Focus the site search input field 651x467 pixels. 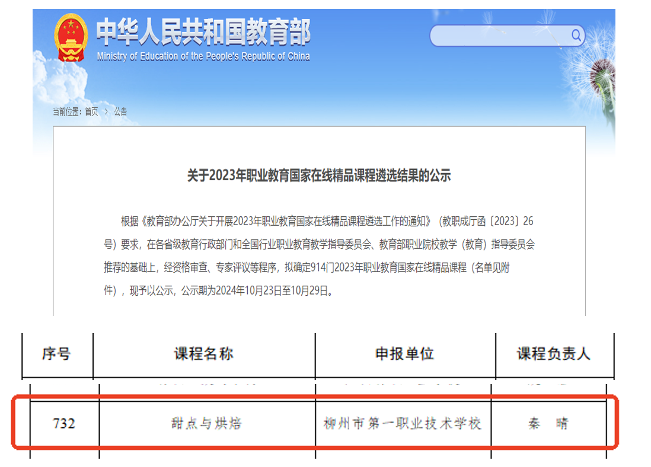tap(508, 36)
